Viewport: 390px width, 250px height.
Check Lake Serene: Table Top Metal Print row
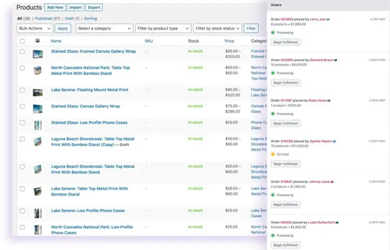(22, 189)
